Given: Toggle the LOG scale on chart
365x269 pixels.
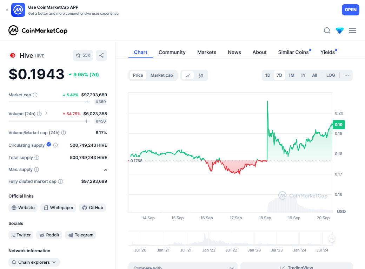Looking at the screenshot, I should tap(331, 75).
